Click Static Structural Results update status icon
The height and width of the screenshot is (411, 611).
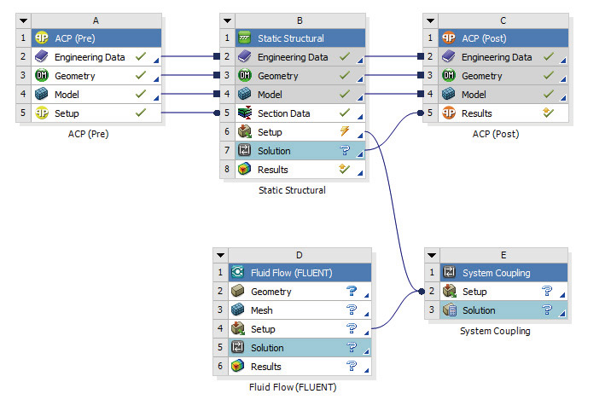click(x=345, y=169)
